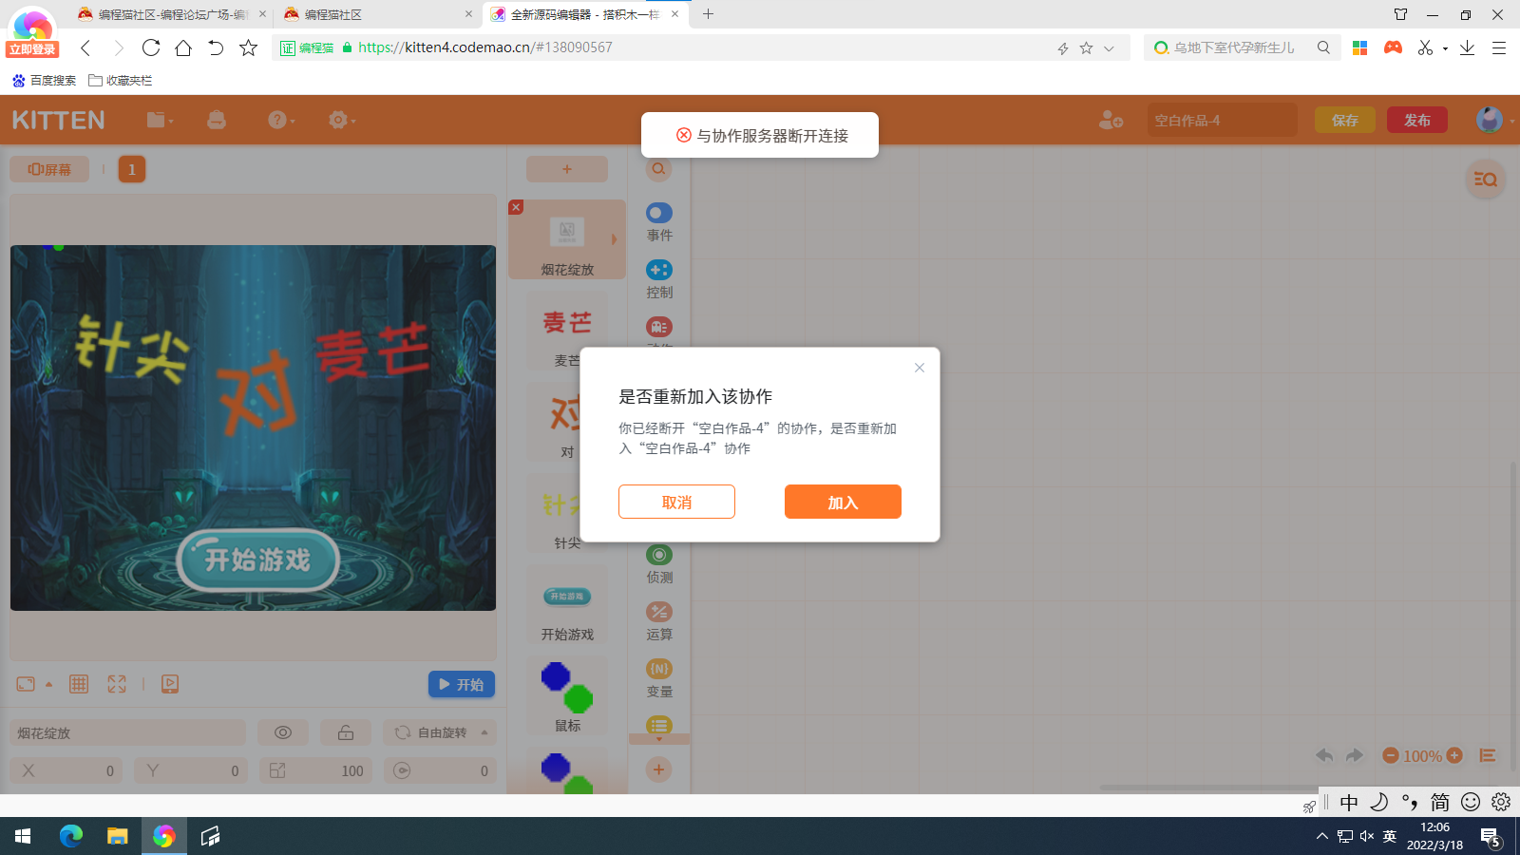The width and height of the screenshot is (1520, 855).
Task: Open the 自由旋转 rotation mode dropdown
Action: click(x=441, y=732)
